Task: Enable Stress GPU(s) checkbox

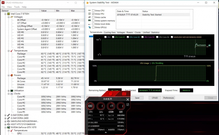Action: pyautogui.click(x=93, y=27)
